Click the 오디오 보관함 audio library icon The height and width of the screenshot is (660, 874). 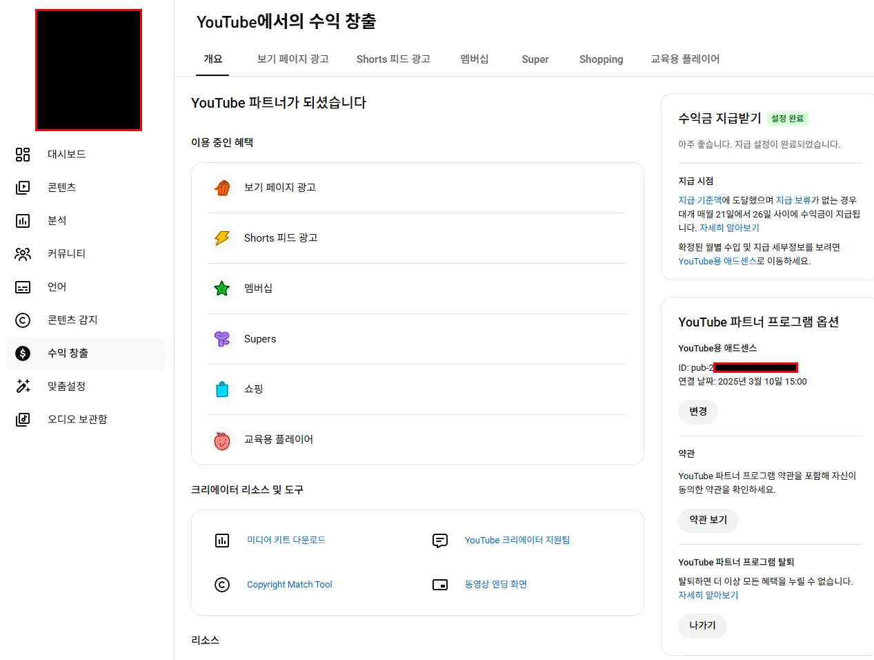pos(23,419)
